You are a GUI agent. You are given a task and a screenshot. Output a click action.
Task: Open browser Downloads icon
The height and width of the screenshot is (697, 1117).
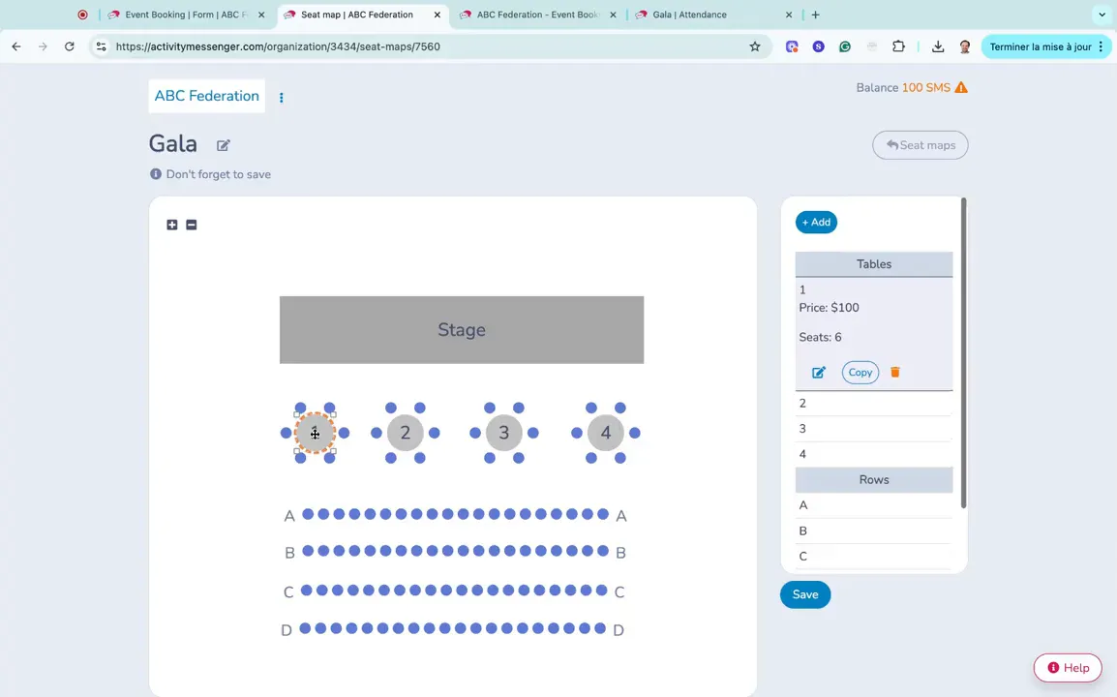(937, 46)
